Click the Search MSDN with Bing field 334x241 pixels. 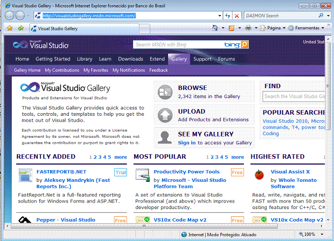click(179, 44)
